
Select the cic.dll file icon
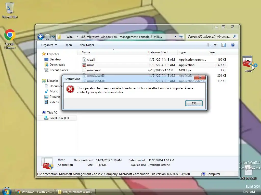[x=84, y=59]
